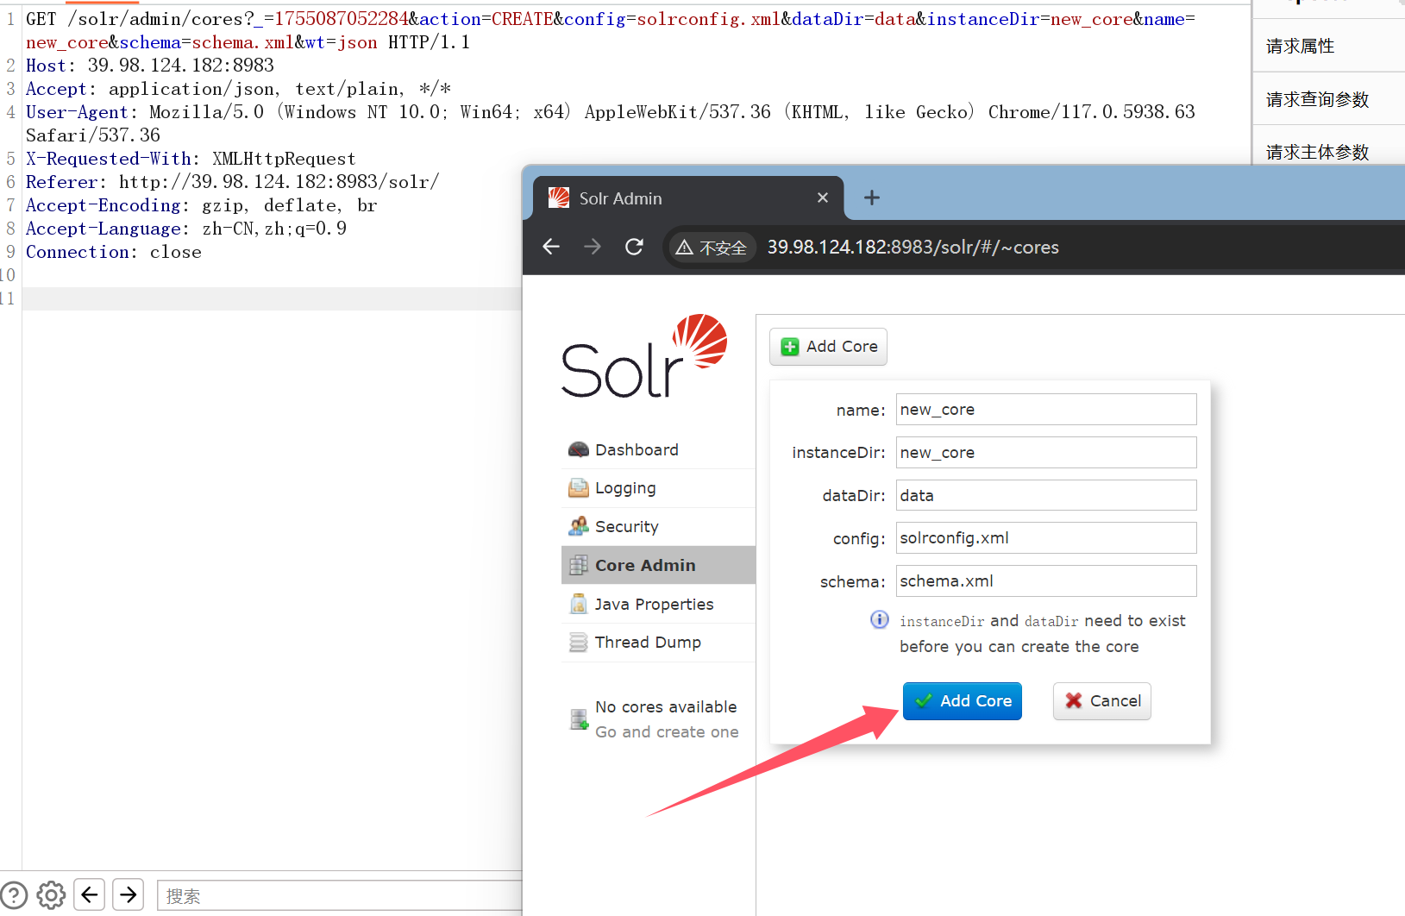Open Logging in Solr sidebar

click(658, 488)
